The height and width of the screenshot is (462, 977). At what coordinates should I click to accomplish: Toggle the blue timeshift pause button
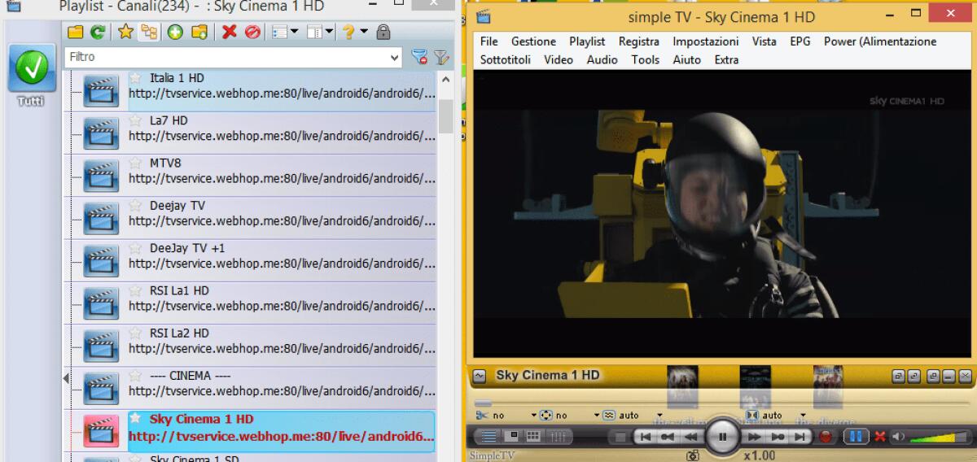[856, 437]
